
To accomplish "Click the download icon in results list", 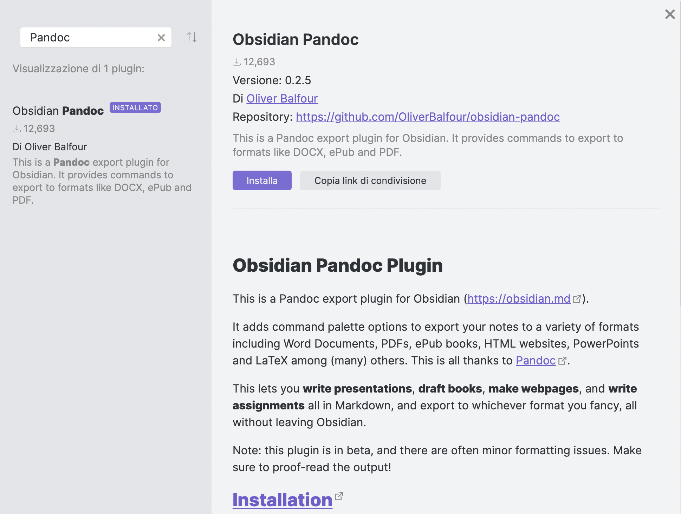I will [x=17, y=129].
